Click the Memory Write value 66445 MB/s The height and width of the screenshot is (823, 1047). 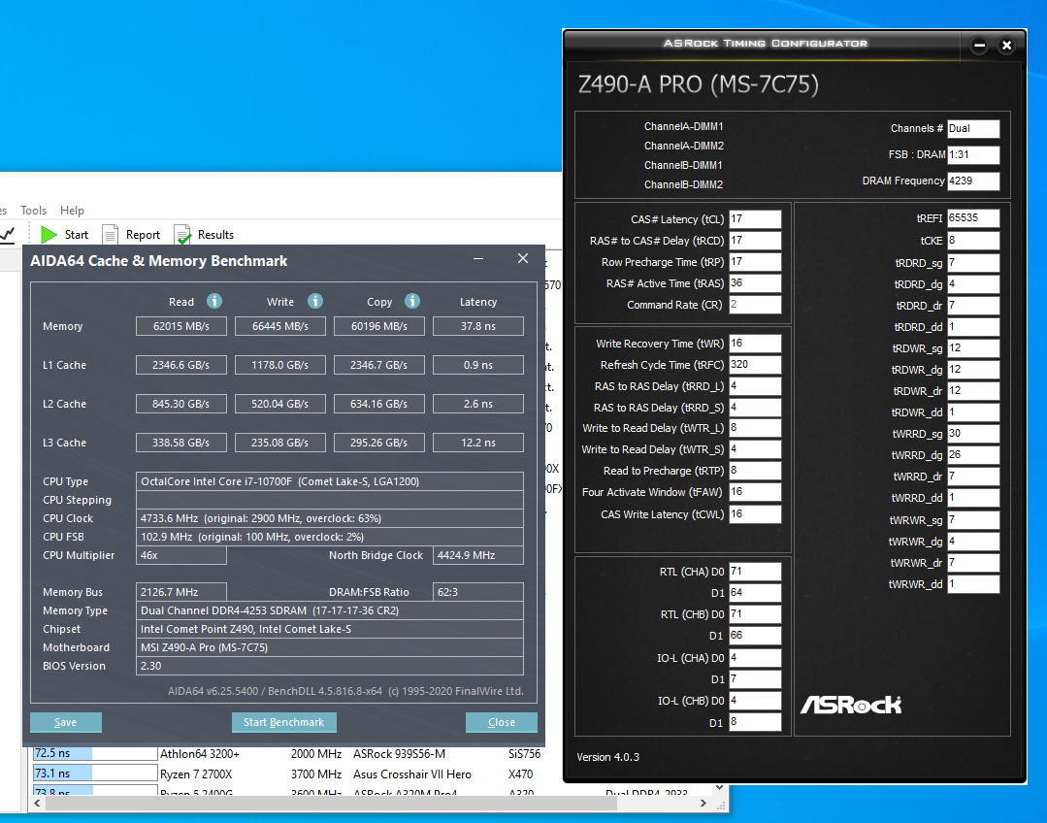click(279, 326)
